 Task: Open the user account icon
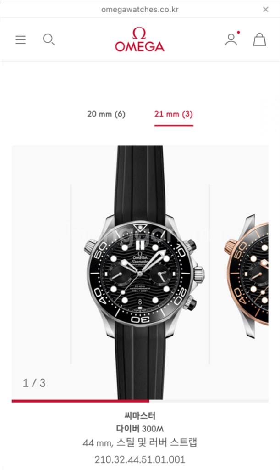(231, 39)
